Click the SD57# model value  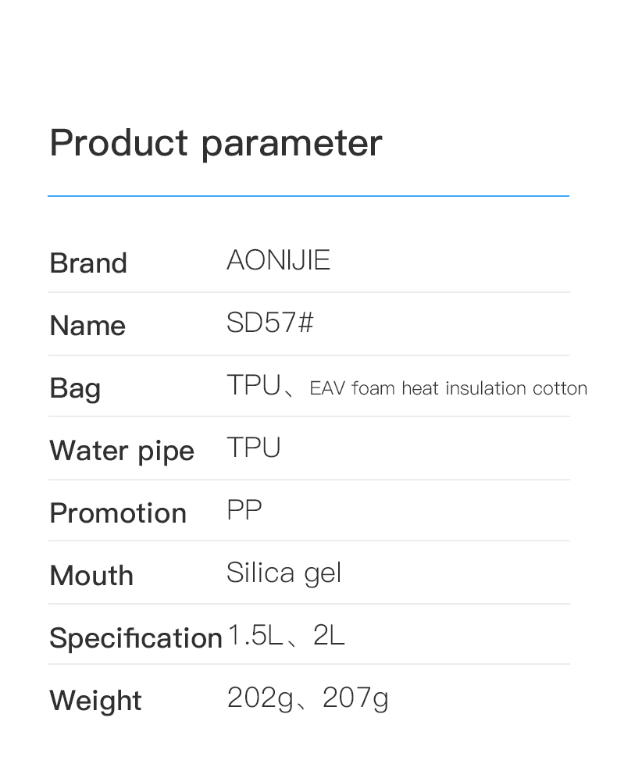pyautogui.click(x=269, y=323)
